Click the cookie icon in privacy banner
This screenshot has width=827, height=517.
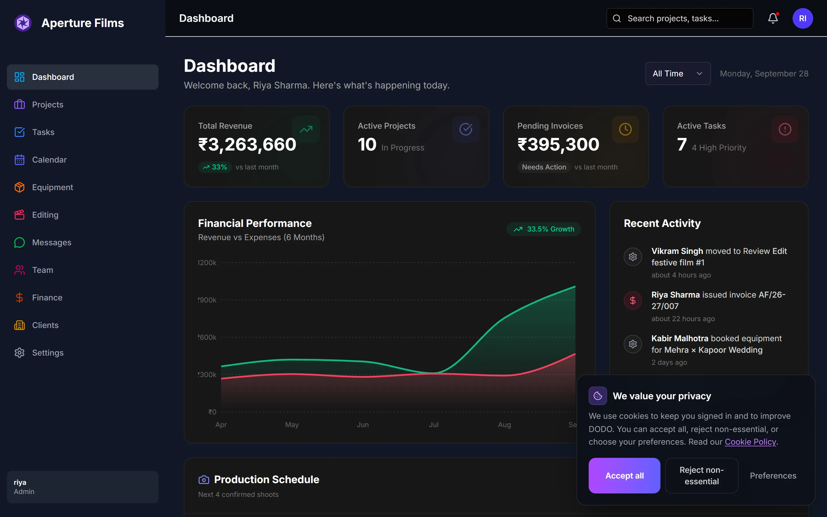coord(598,396)
